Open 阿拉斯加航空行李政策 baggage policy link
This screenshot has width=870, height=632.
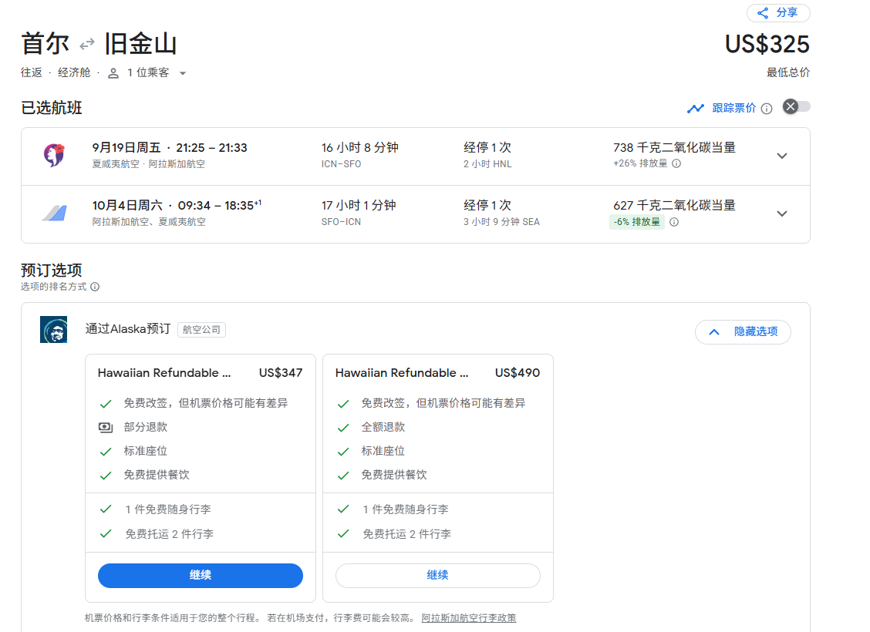pyautogui.click(x=468, y=618)
